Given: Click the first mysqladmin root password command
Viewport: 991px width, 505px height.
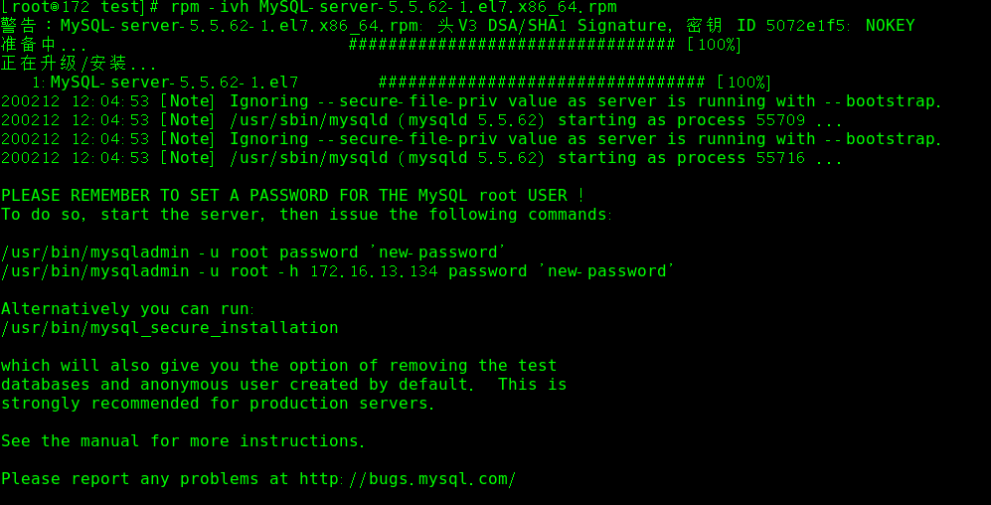Looking at the screenshot, I should coord(253,252).
